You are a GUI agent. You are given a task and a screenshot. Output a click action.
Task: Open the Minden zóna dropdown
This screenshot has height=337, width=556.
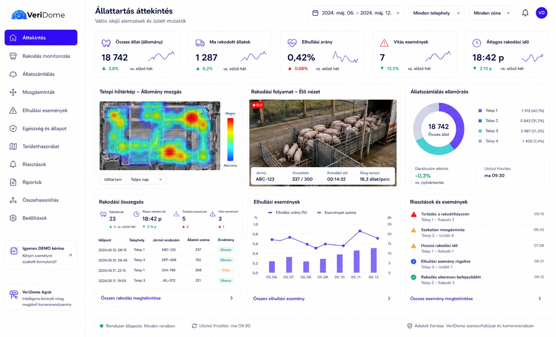coord(492,13)
